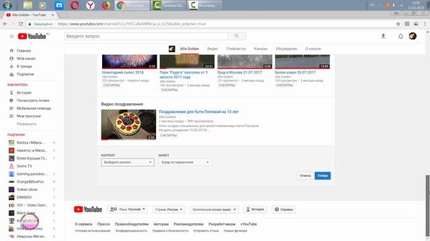Launch Yandex Browser from the taskbar
430x241 pixels.
90,5
